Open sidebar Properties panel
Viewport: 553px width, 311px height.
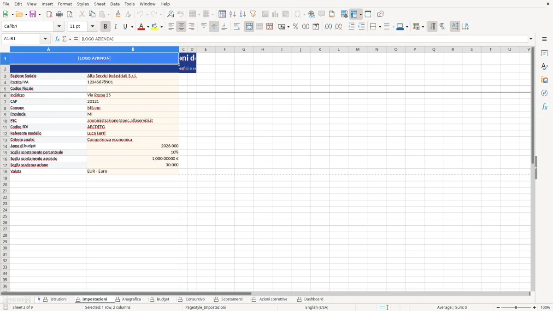(544, 53)
